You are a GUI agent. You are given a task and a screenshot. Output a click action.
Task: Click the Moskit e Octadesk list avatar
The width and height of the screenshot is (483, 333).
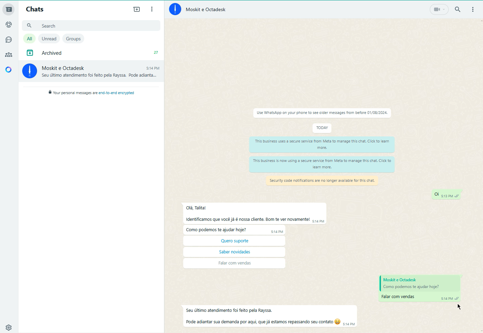pos(30,71)
